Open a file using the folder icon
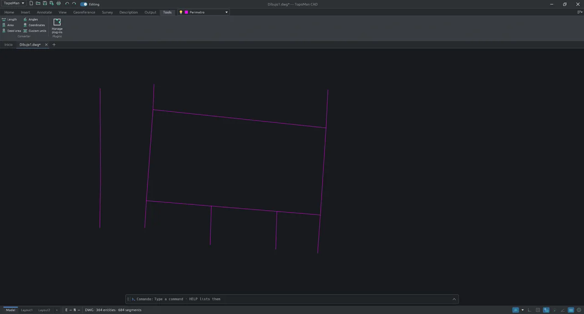Viewport: 584px width, 314px height. [38, 3]
